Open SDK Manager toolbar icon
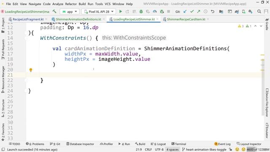This screenshot has height=152, width=270. pos(250,11)
